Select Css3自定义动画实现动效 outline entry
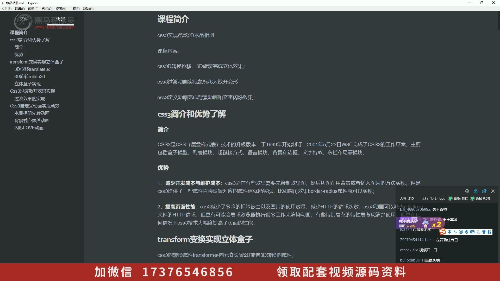The height and width of the screenshot is (281, 500). pyautogui.click(x=35, y=106)
